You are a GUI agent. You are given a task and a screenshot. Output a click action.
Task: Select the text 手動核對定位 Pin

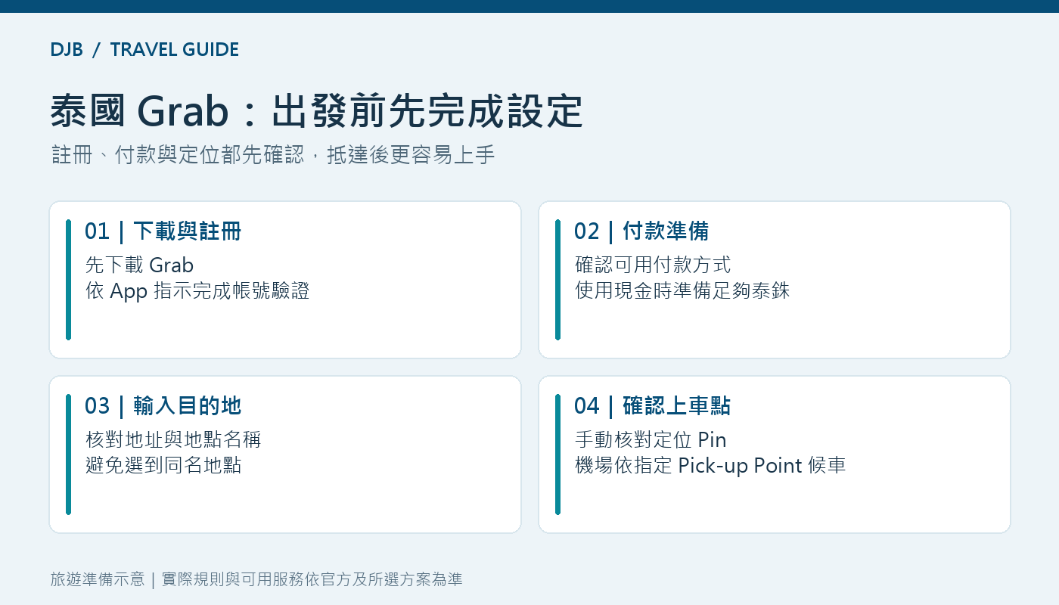click(651, 440)
